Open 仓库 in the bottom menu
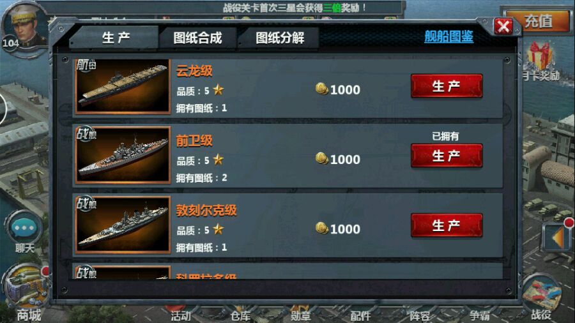The height and width of the screenshot is (323, 575). coord(241,316)
